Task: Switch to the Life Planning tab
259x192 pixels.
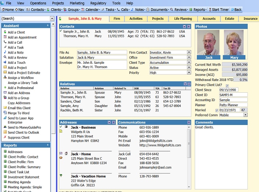Action: tap(183, 19)
